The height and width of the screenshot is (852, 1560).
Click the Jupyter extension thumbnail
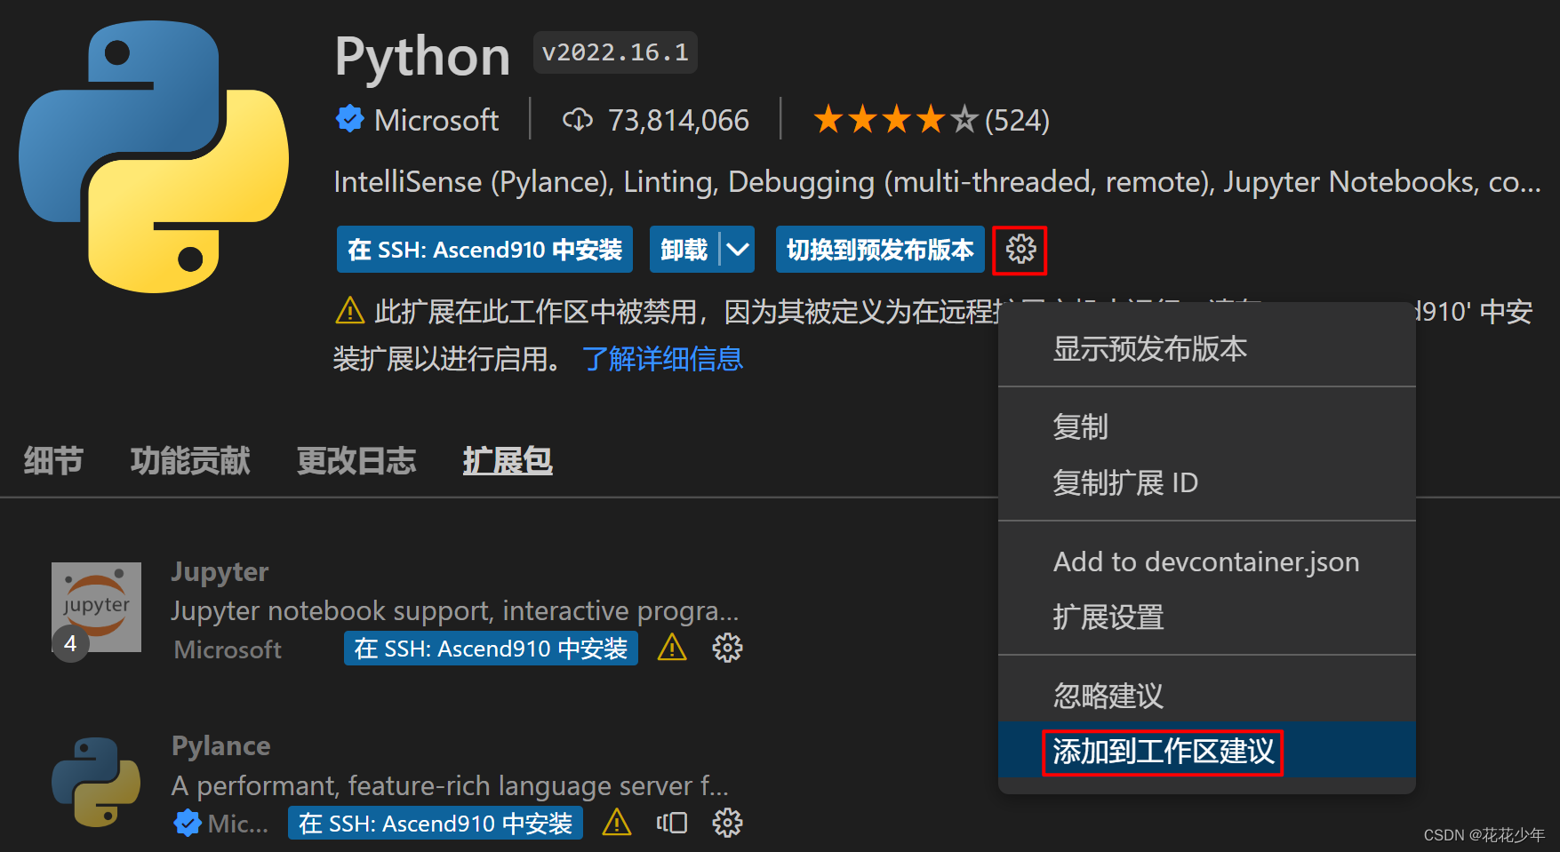pyautogui.click(x=96, y=607)
